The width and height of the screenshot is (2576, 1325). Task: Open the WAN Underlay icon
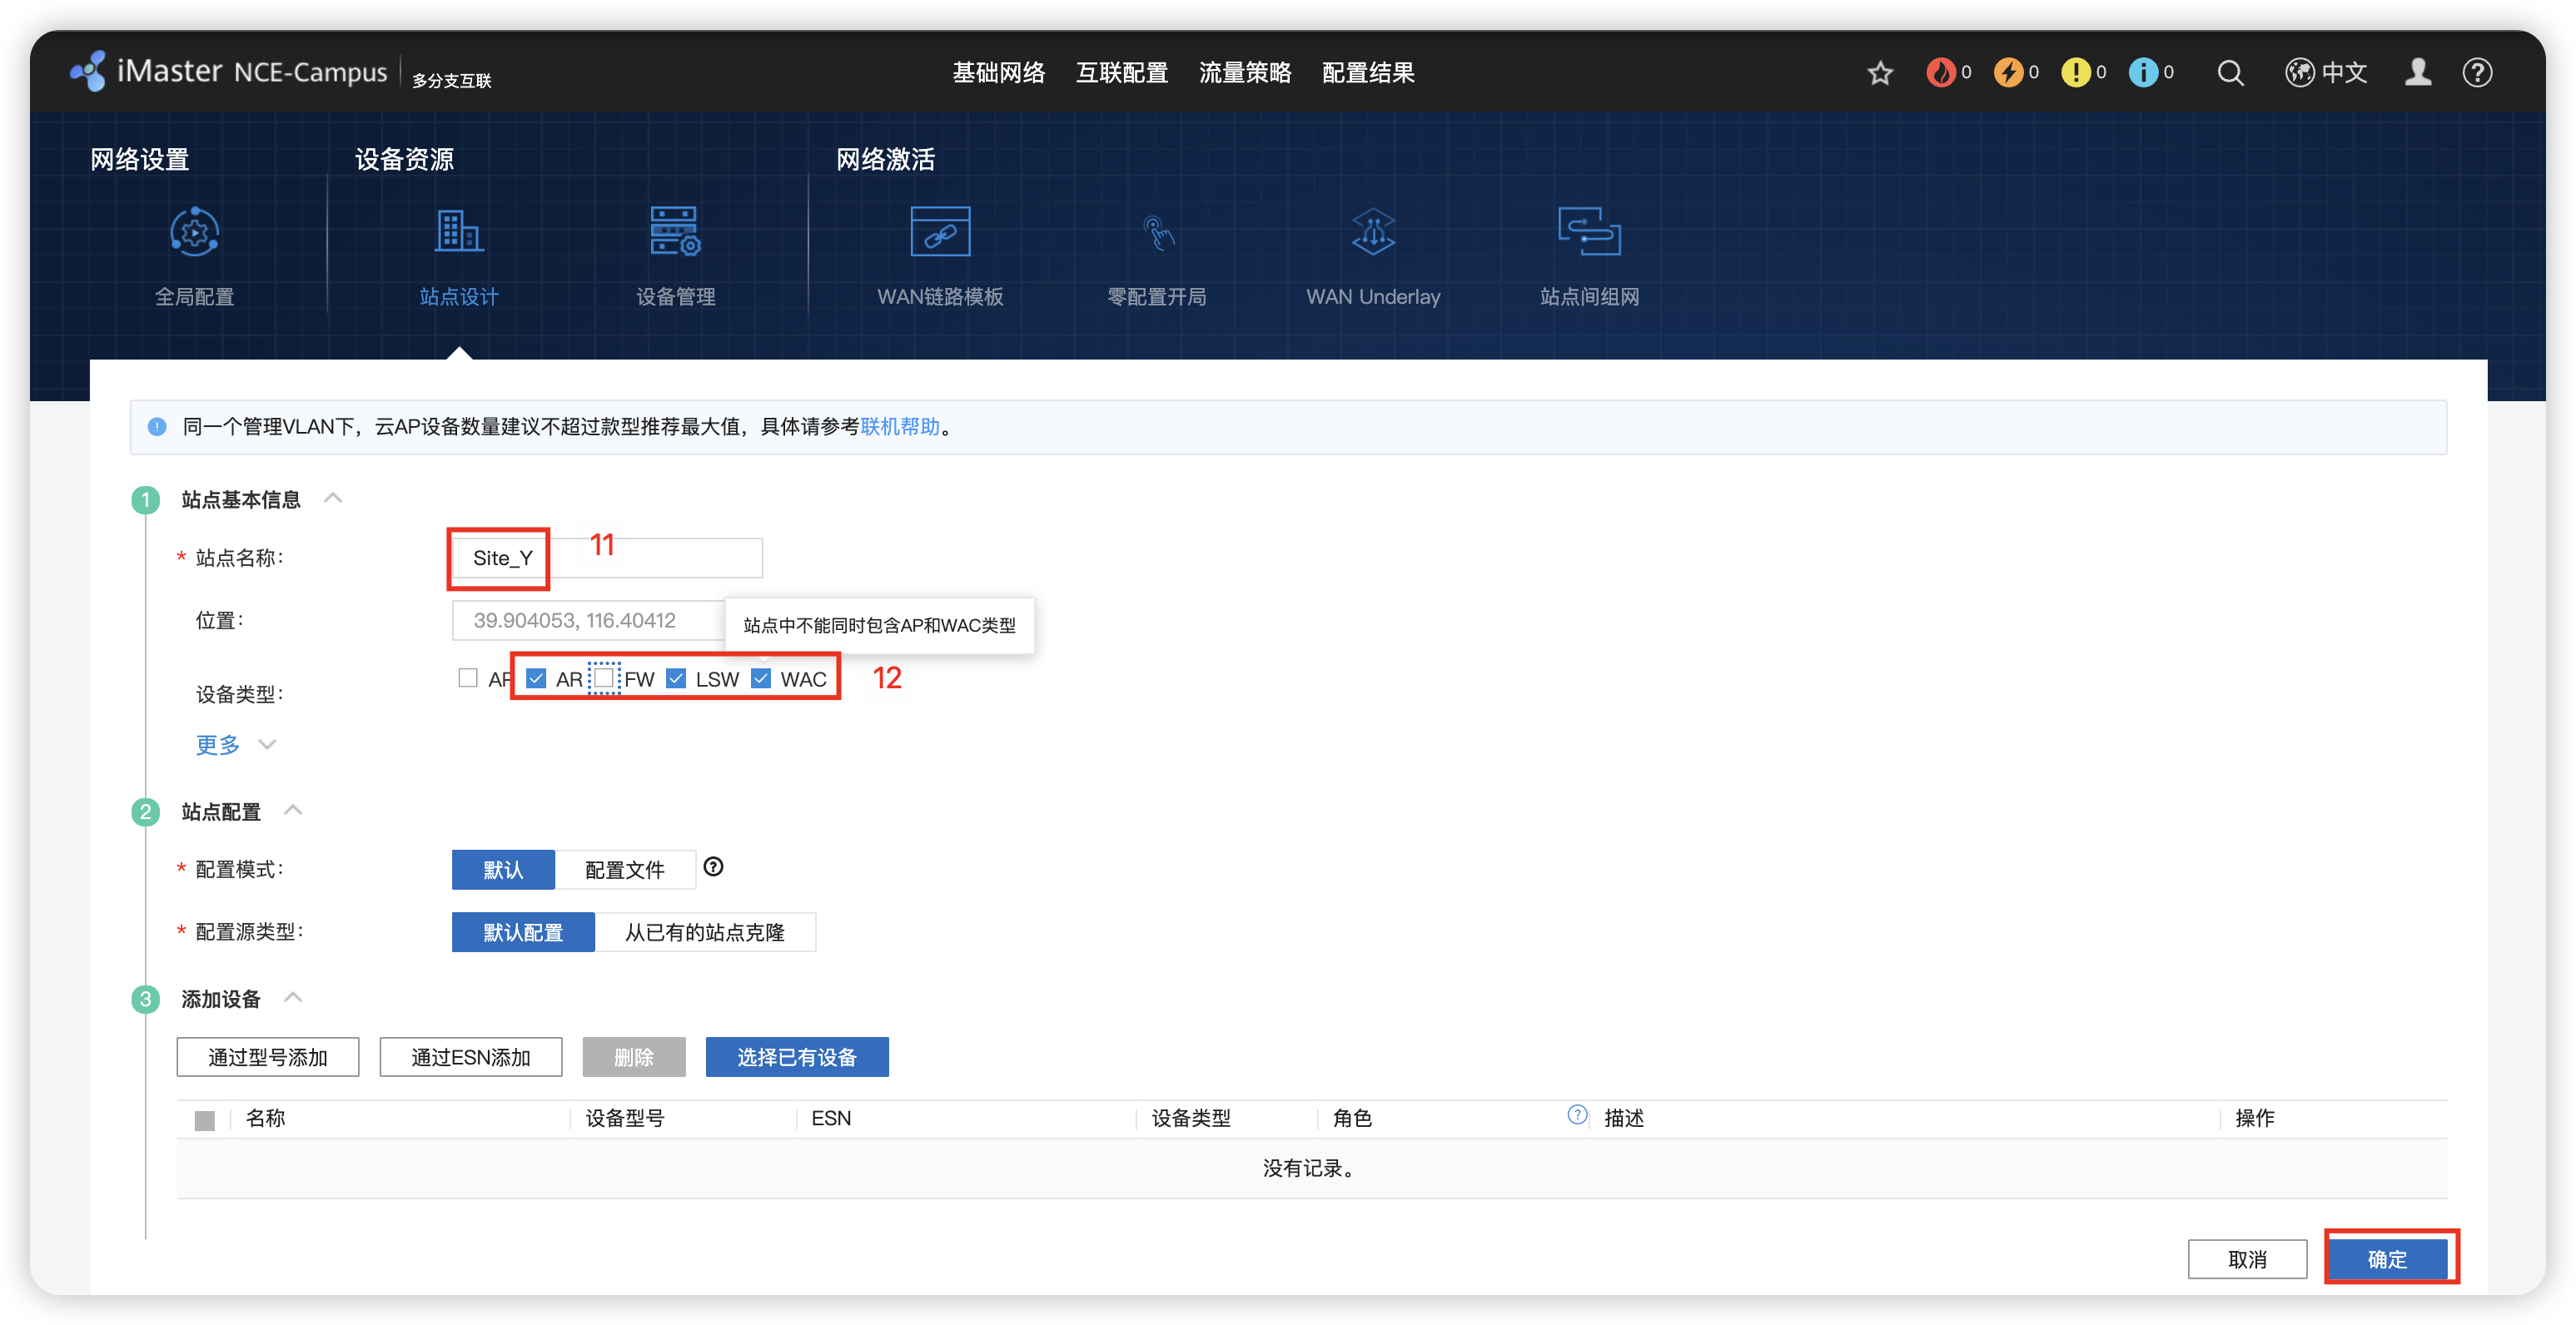tap(1372, 232)
